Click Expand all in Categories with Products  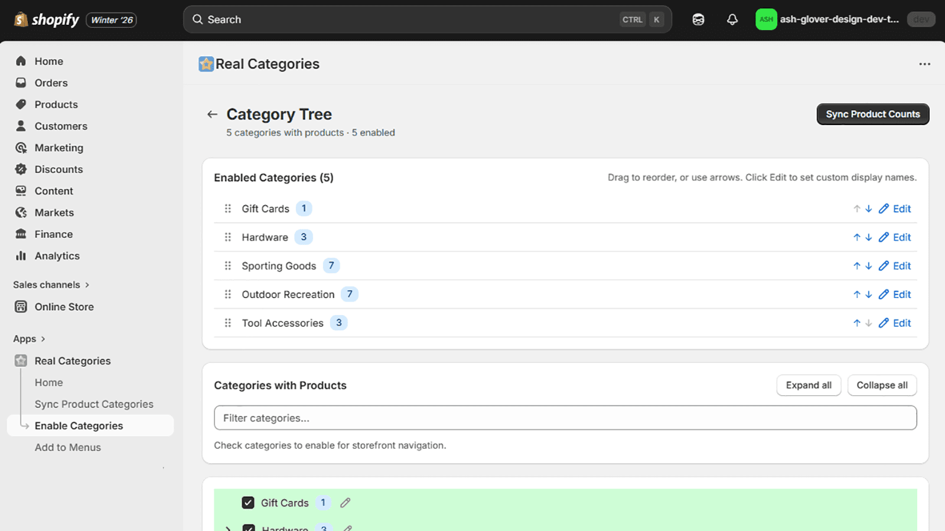point(809,385)
